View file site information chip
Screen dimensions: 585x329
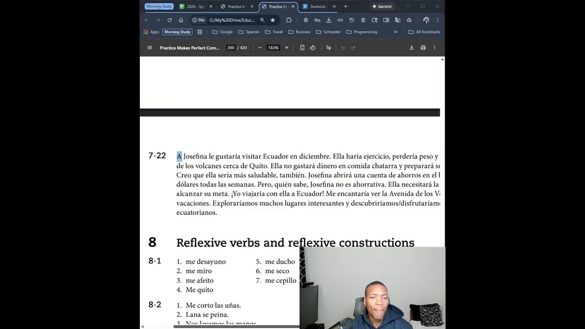click(199, 20)
